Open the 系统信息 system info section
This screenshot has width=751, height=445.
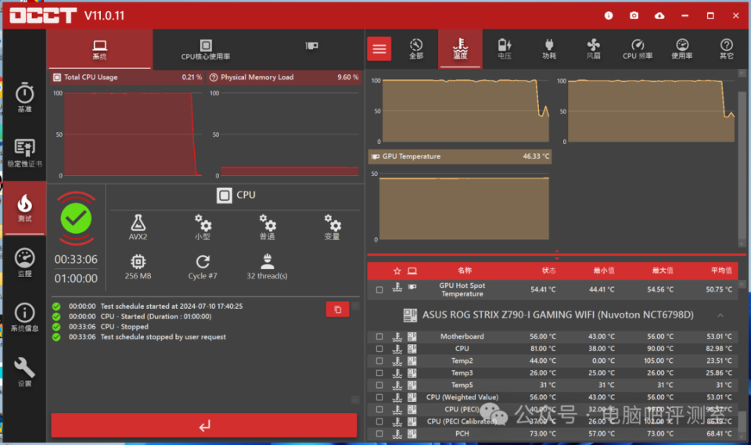(24, 317)
